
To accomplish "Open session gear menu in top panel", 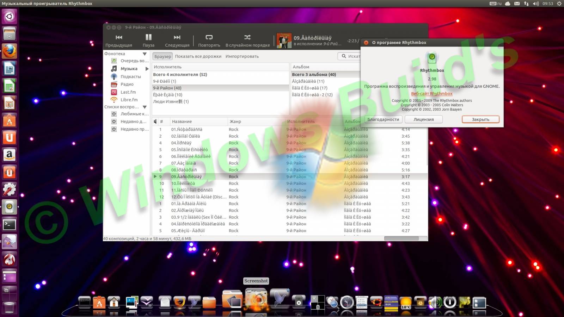I will click(x=559, y=4).
